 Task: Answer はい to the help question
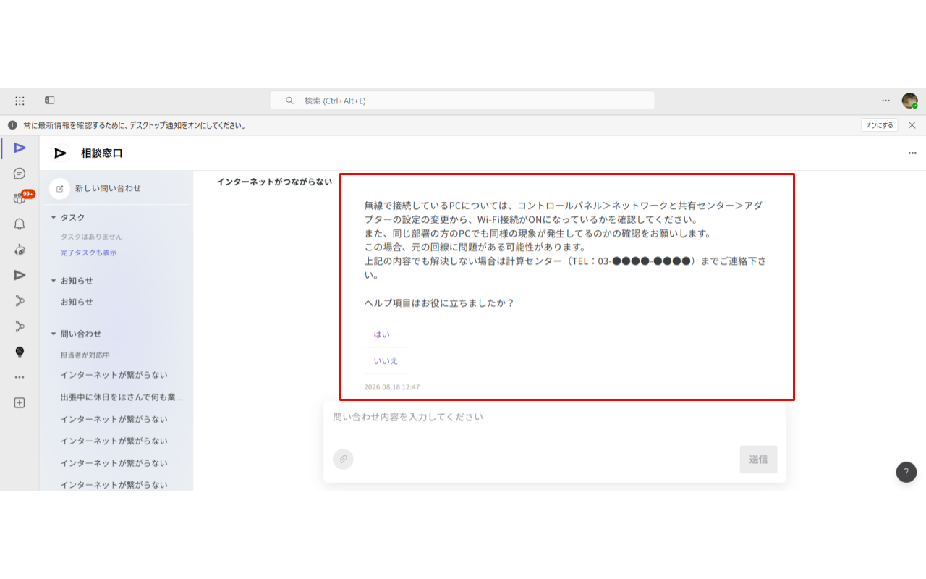(x=381, y=334)
